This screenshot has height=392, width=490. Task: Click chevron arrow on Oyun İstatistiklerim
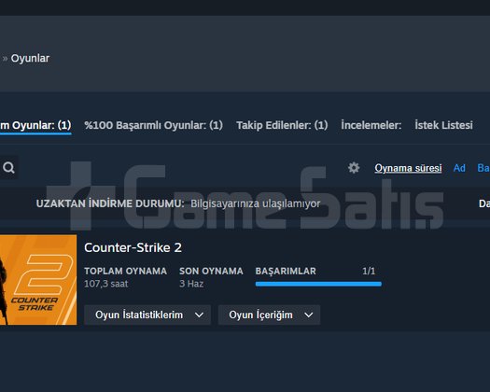click(x=199, y=315)
